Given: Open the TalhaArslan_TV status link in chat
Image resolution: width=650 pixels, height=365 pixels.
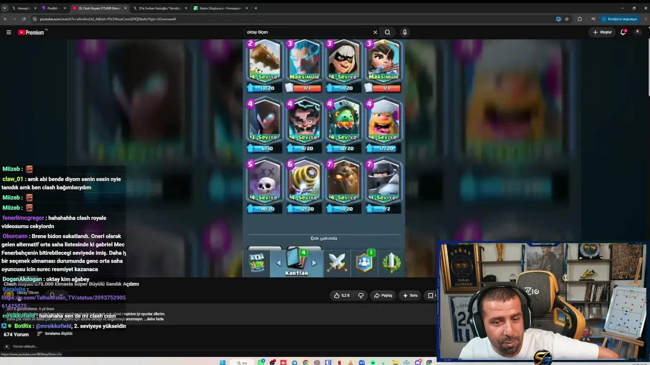Looking at the screenshot, I should pyautogui.click(x=63, y=302).
